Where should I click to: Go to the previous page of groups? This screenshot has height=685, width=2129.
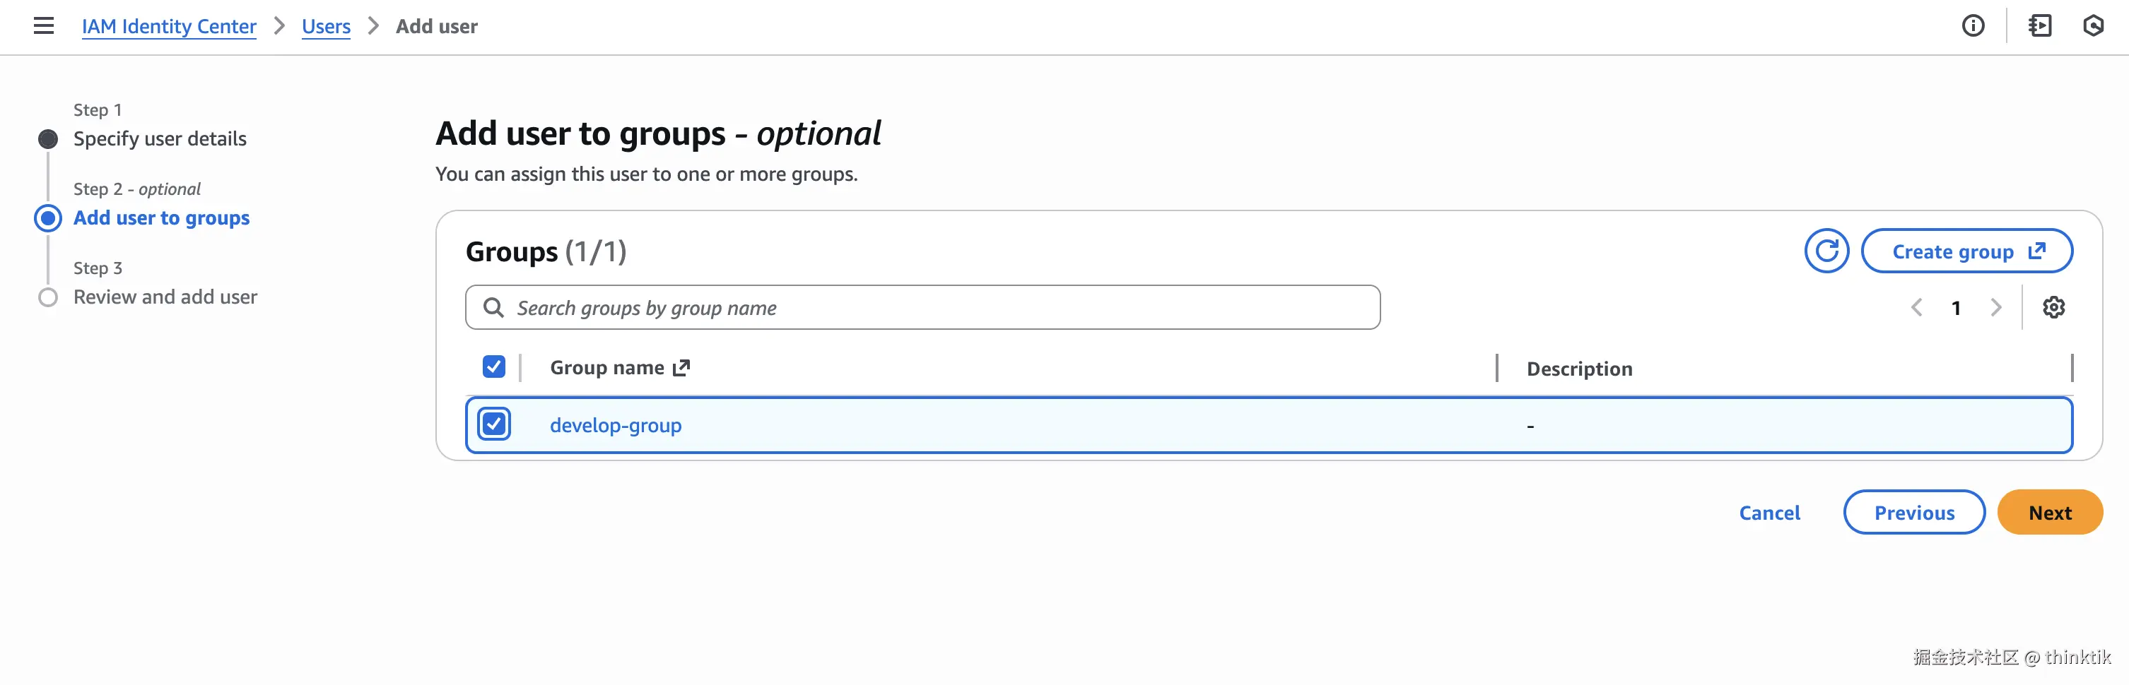pos(1917,308)
